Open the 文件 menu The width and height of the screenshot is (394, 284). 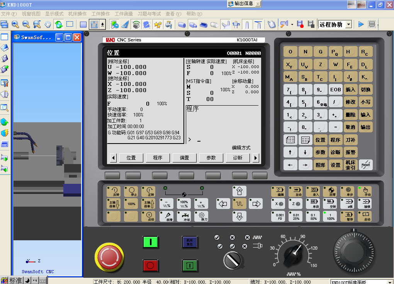[9, 14]
